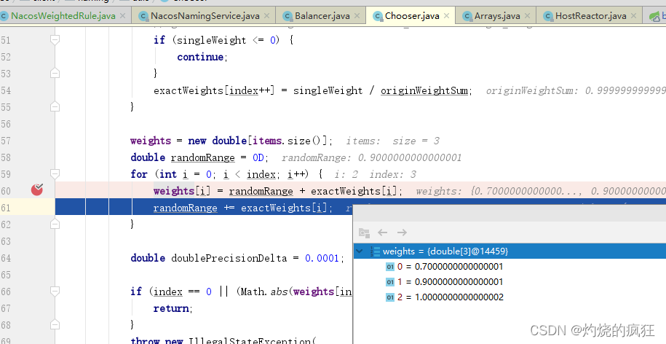Click the class icon on the HostReactor.java tab
This screenshot has width=666, height=344.
coord(548,16)
